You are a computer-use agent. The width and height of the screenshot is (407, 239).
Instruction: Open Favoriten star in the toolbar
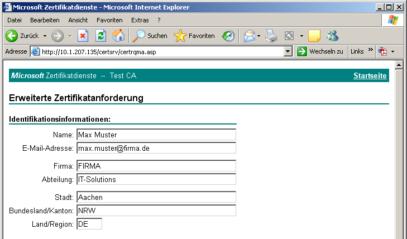(x=194, y=36)
